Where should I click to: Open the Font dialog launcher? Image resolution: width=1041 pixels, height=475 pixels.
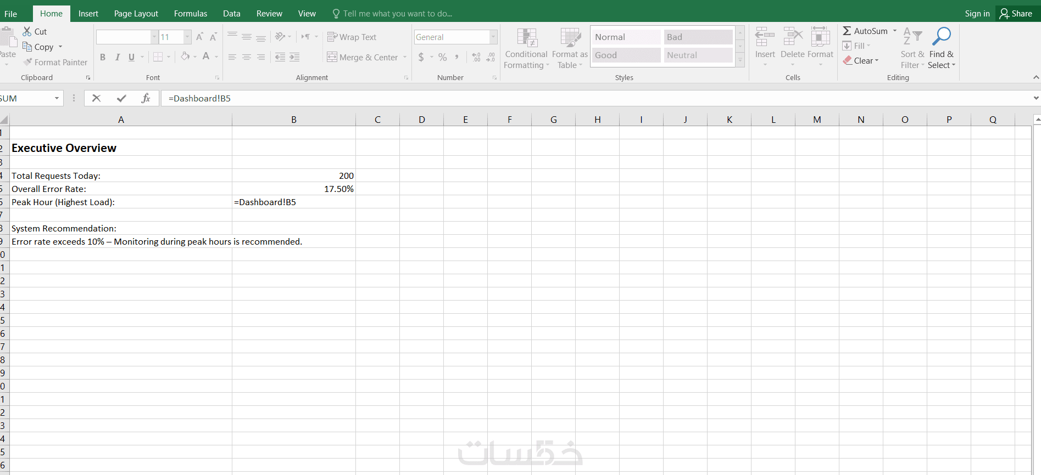tap(217, 78)
